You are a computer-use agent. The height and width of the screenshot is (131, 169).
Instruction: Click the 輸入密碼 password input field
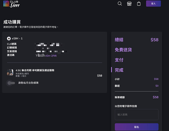coord(136,115)
